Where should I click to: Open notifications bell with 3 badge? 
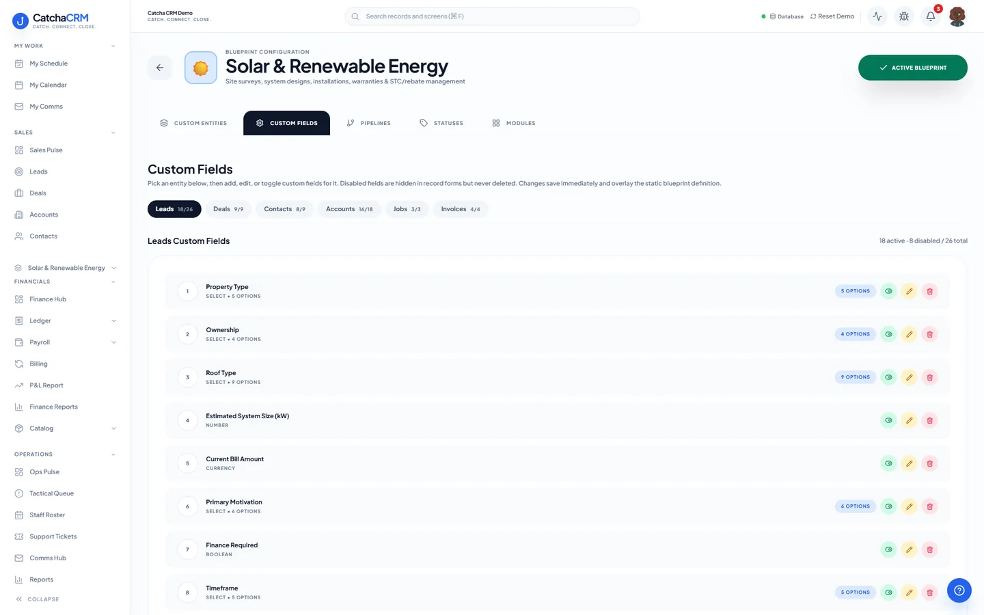tap(931, 16)
